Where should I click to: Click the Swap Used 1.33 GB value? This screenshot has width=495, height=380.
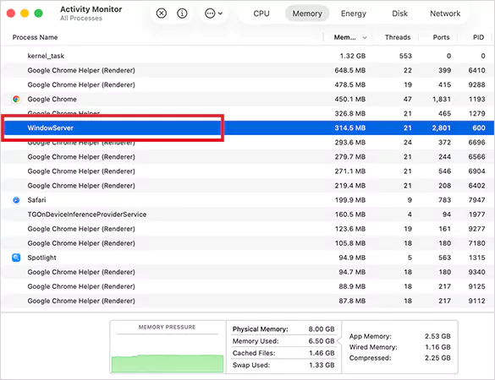coord(322,365)
